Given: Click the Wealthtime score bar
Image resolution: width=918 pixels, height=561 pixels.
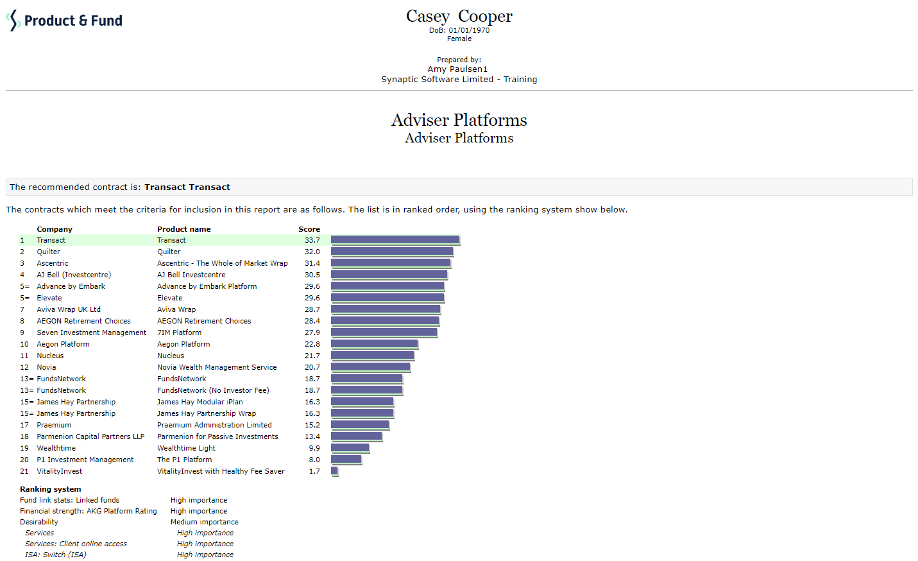Looking at the screenshot, I should coord(350,448).
